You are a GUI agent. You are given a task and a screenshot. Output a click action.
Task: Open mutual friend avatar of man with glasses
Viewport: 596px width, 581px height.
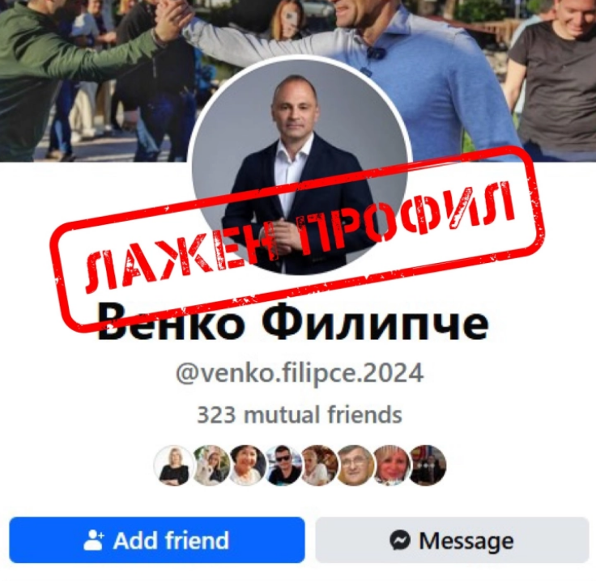click(x=355, y=465)
